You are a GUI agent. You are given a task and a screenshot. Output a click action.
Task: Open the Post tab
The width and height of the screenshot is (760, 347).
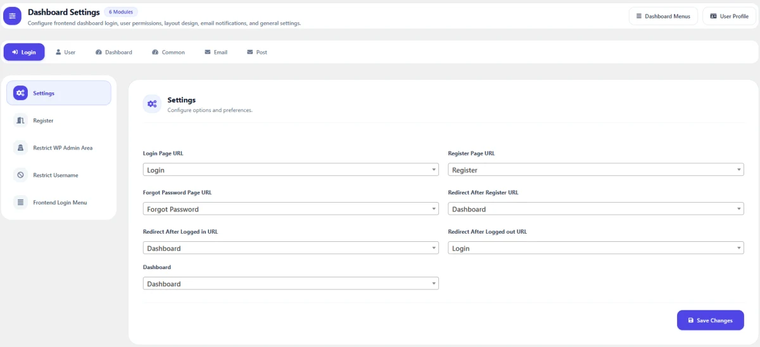257,52
